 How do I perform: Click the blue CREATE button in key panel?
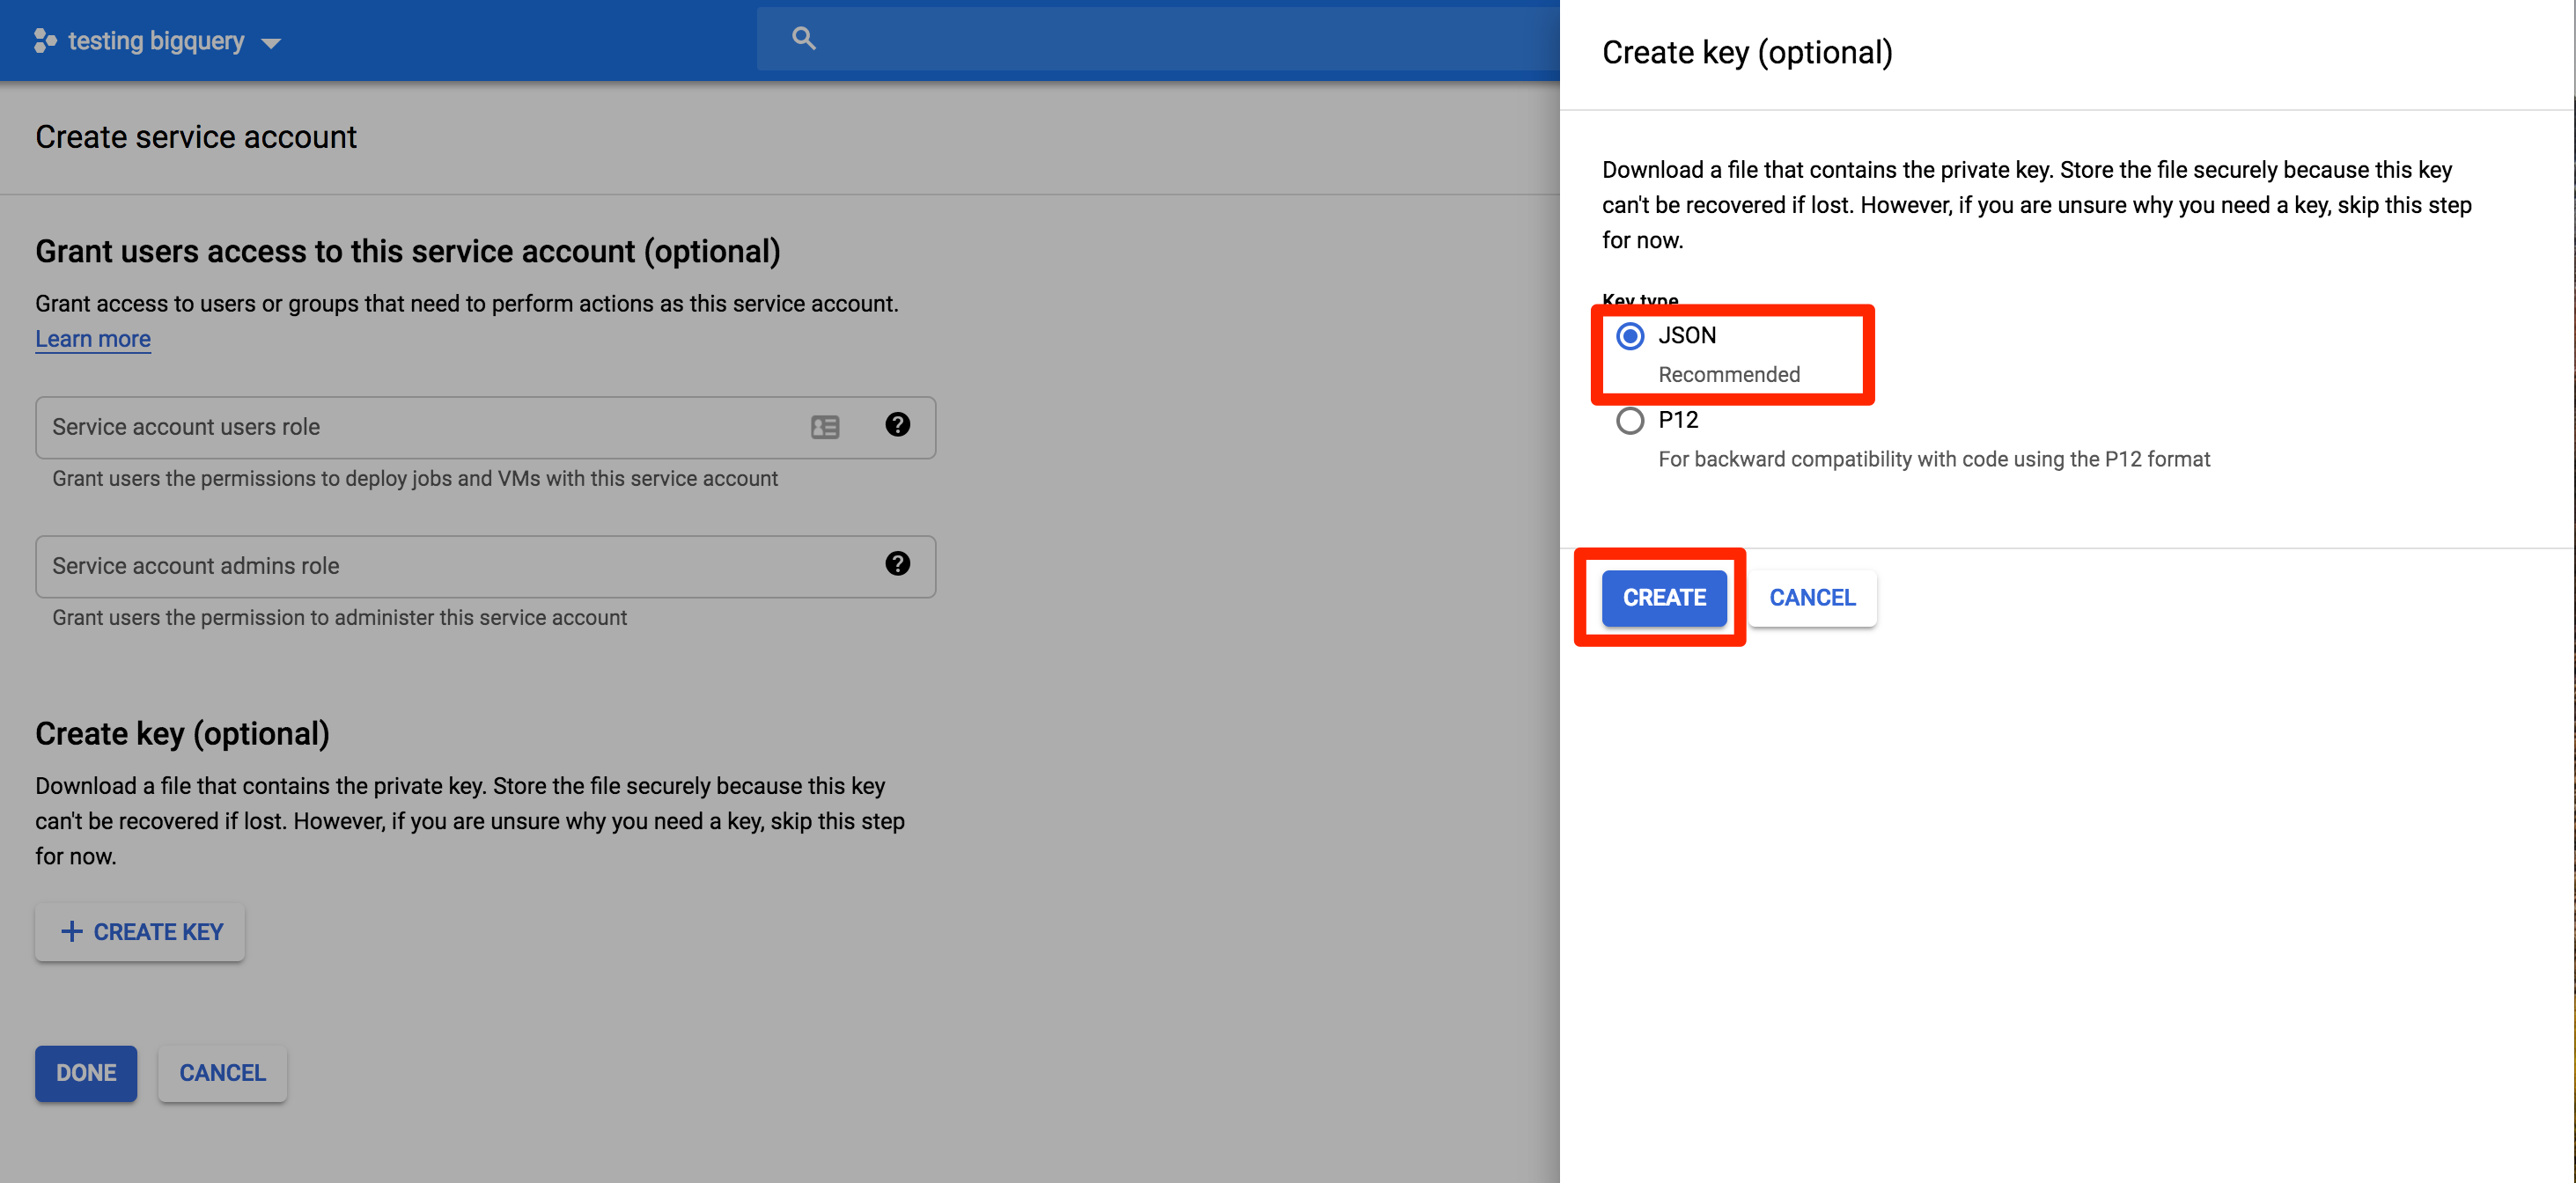[1663, 598]
